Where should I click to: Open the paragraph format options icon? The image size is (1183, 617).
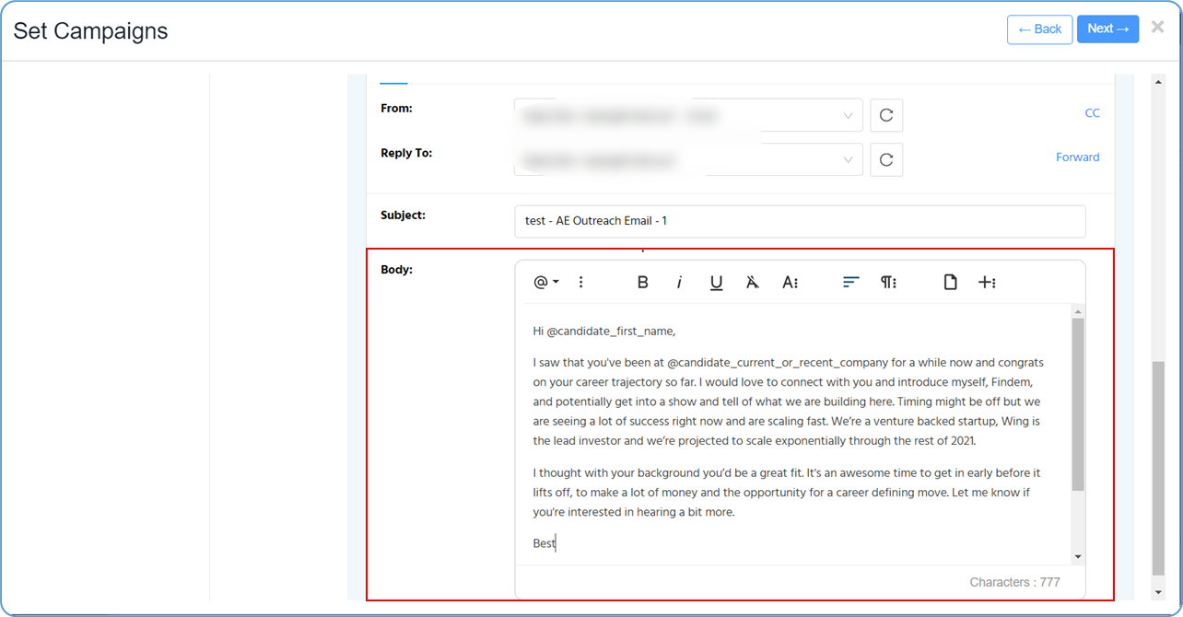(888, 283)
